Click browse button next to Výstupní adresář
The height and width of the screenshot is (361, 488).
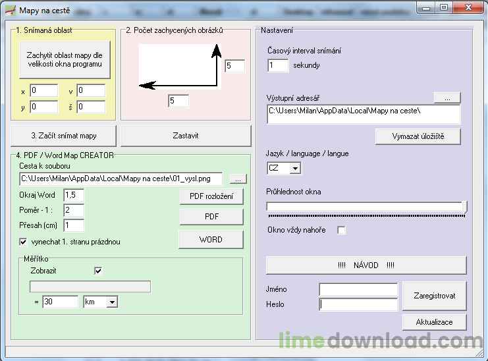click(x=447, y=97)
